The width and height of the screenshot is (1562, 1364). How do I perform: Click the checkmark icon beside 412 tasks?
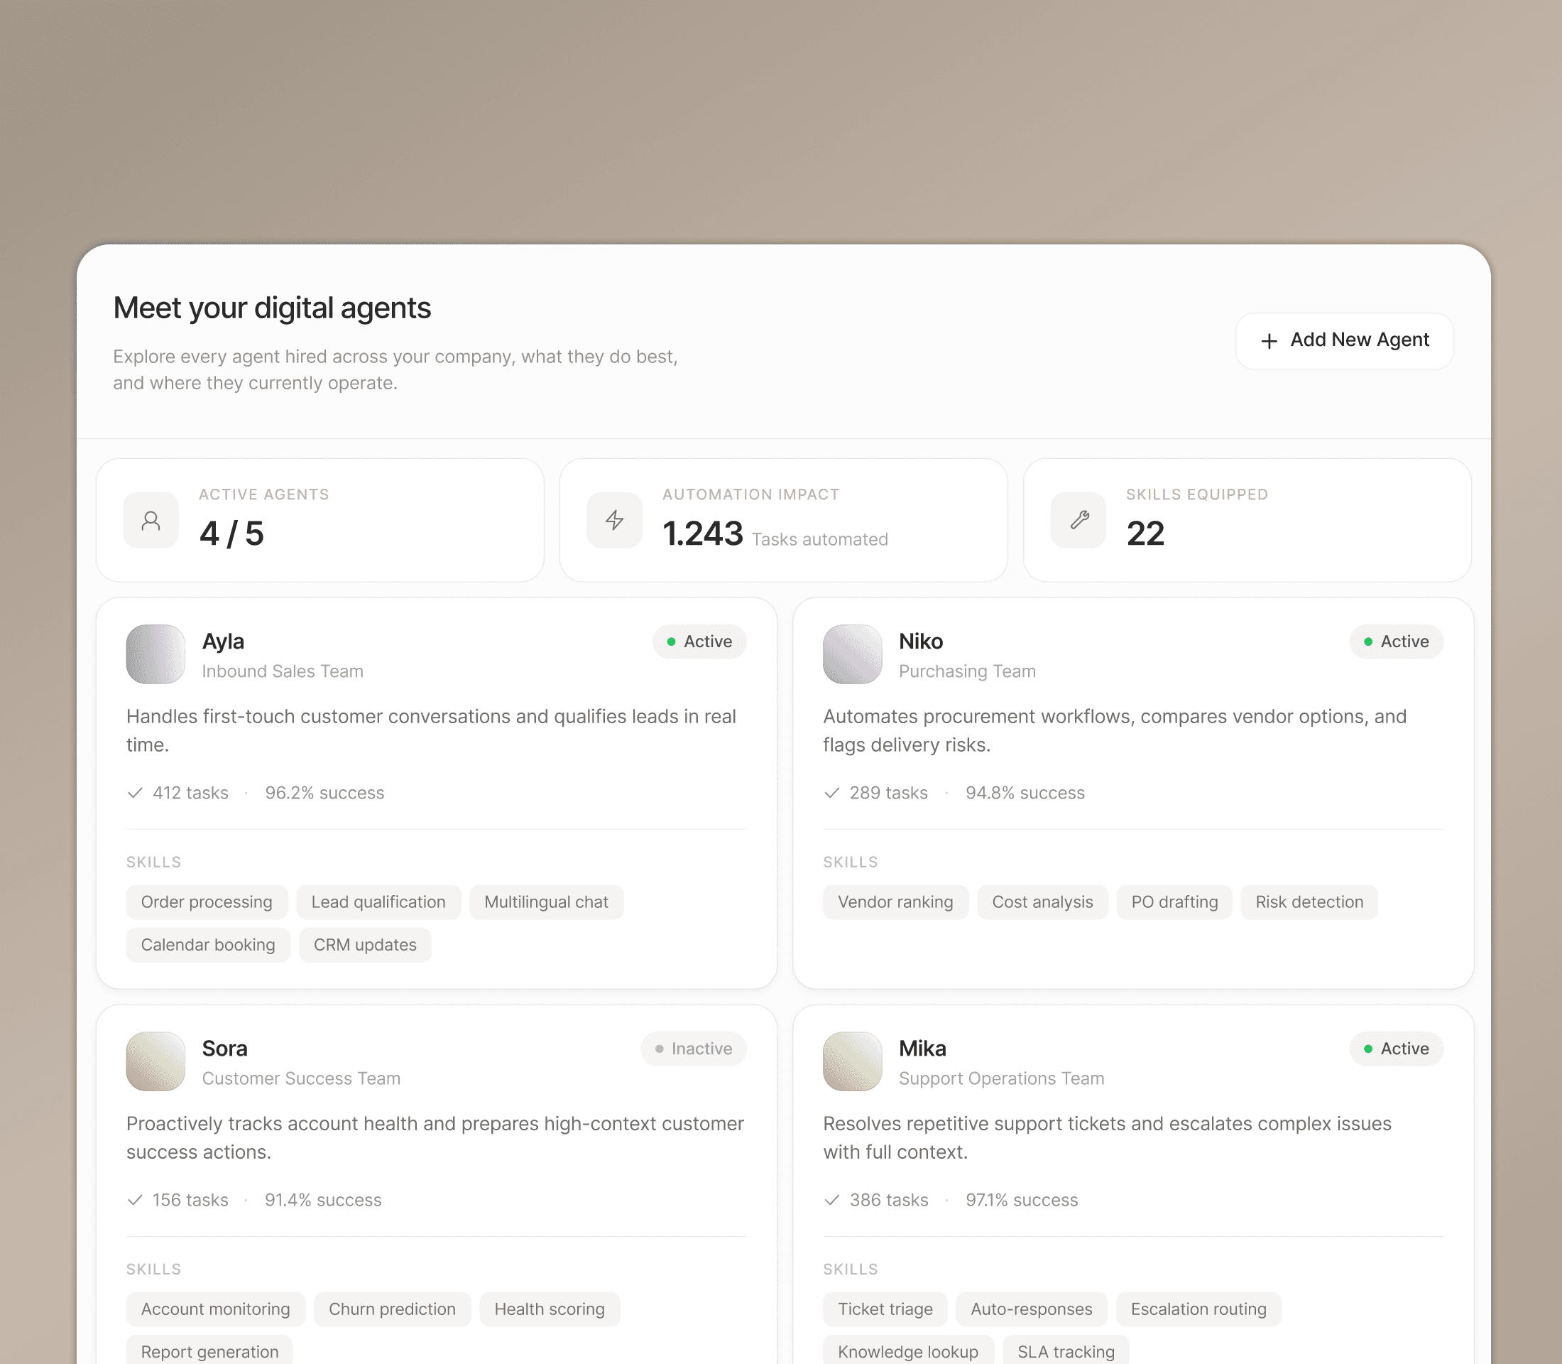[136, 793]
